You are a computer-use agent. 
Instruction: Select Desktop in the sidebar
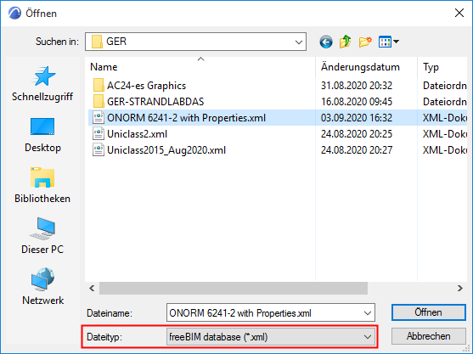pyautogui.click(x=42, y=135)
